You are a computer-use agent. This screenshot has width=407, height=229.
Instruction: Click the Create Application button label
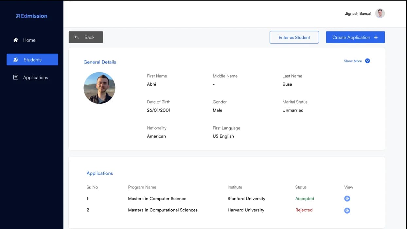(351, 37)
